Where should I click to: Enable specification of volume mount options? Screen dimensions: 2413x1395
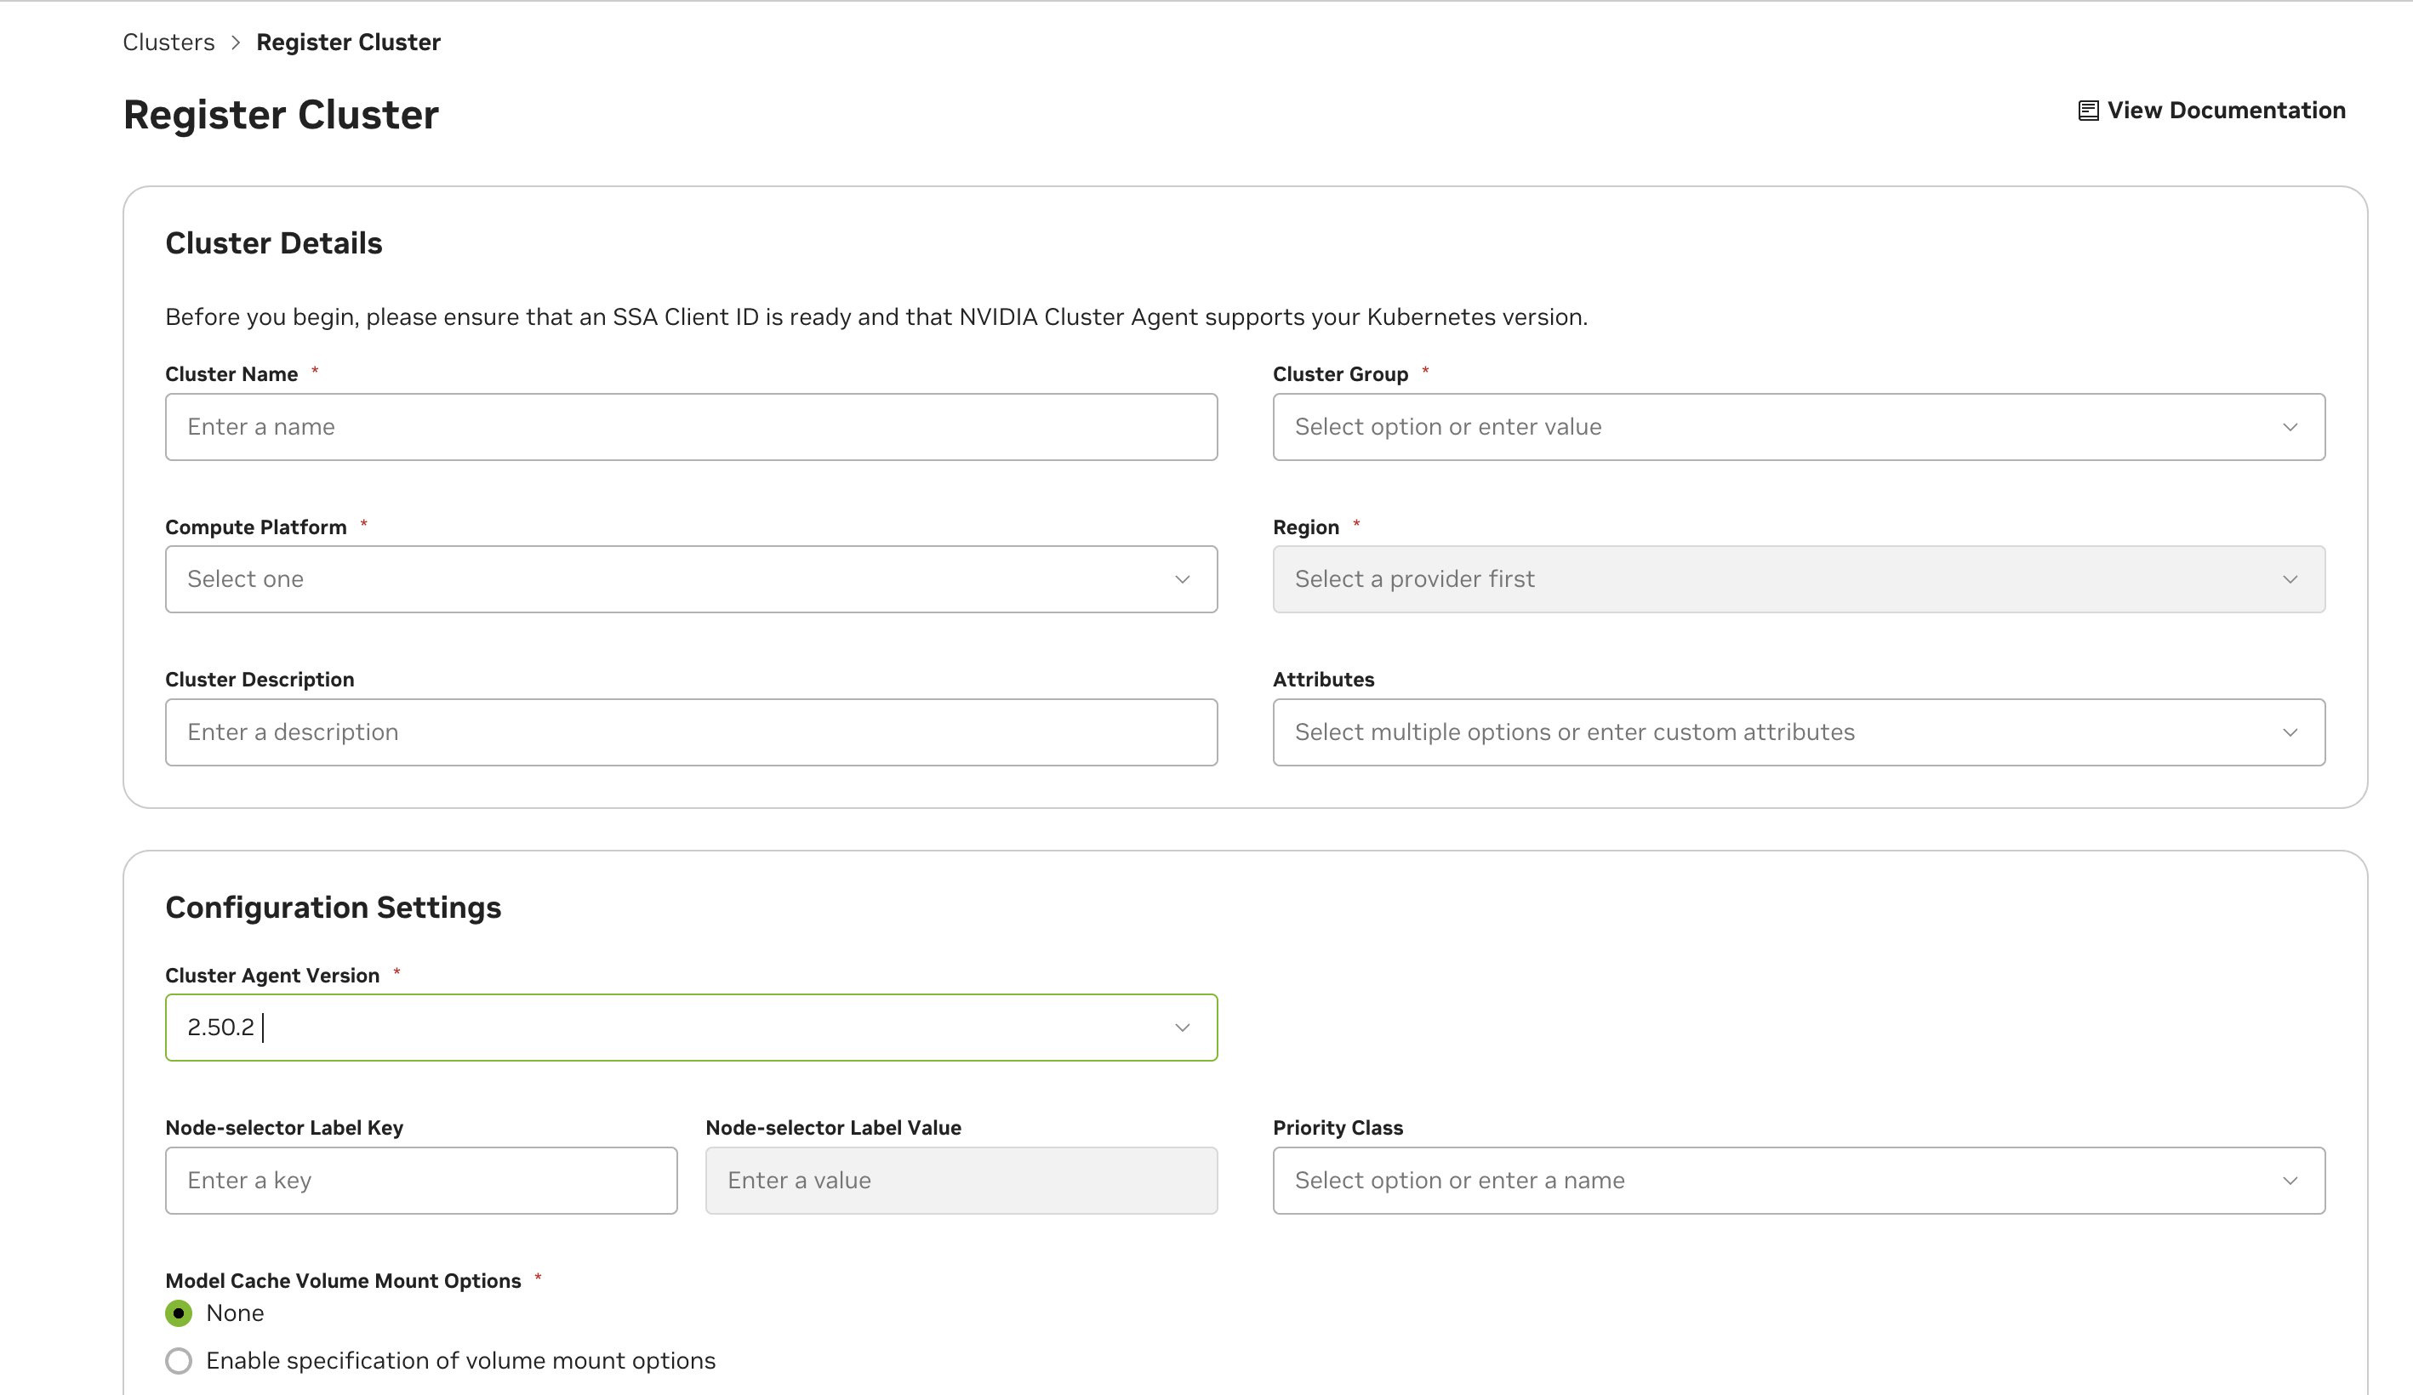178,1359
